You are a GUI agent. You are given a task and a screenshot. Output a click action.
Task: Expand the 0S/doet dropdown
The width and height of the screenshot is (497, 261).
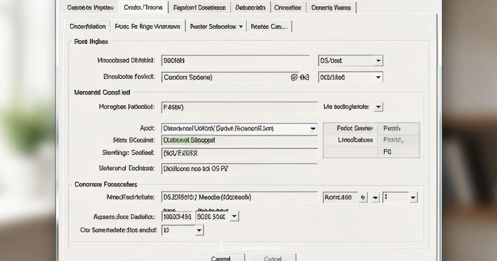coord(378,61)
